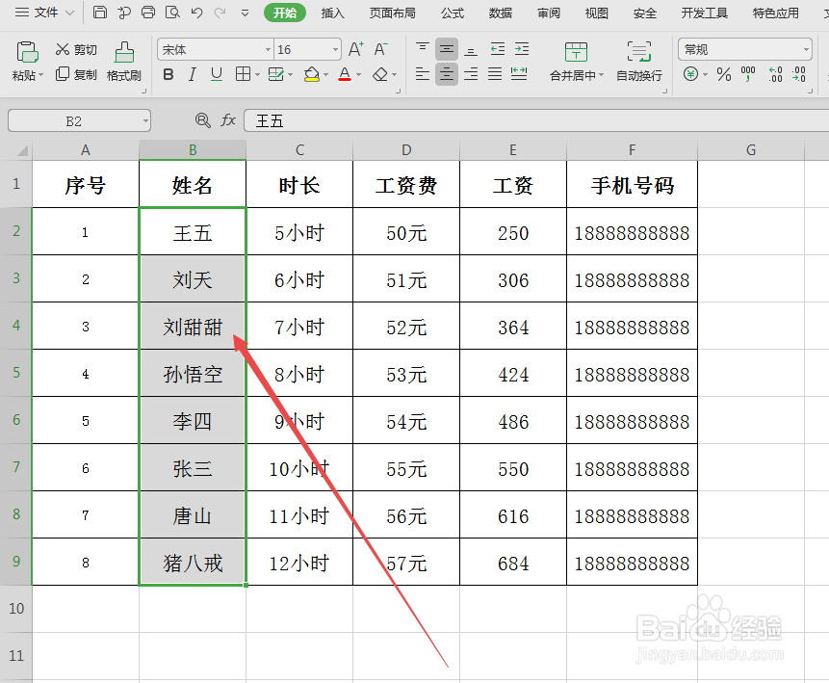Image resolution: width=829 pixels, height=683 pixels.
Task: Click the magnifier icon beside fx
Action: click(x=202, y=120)
